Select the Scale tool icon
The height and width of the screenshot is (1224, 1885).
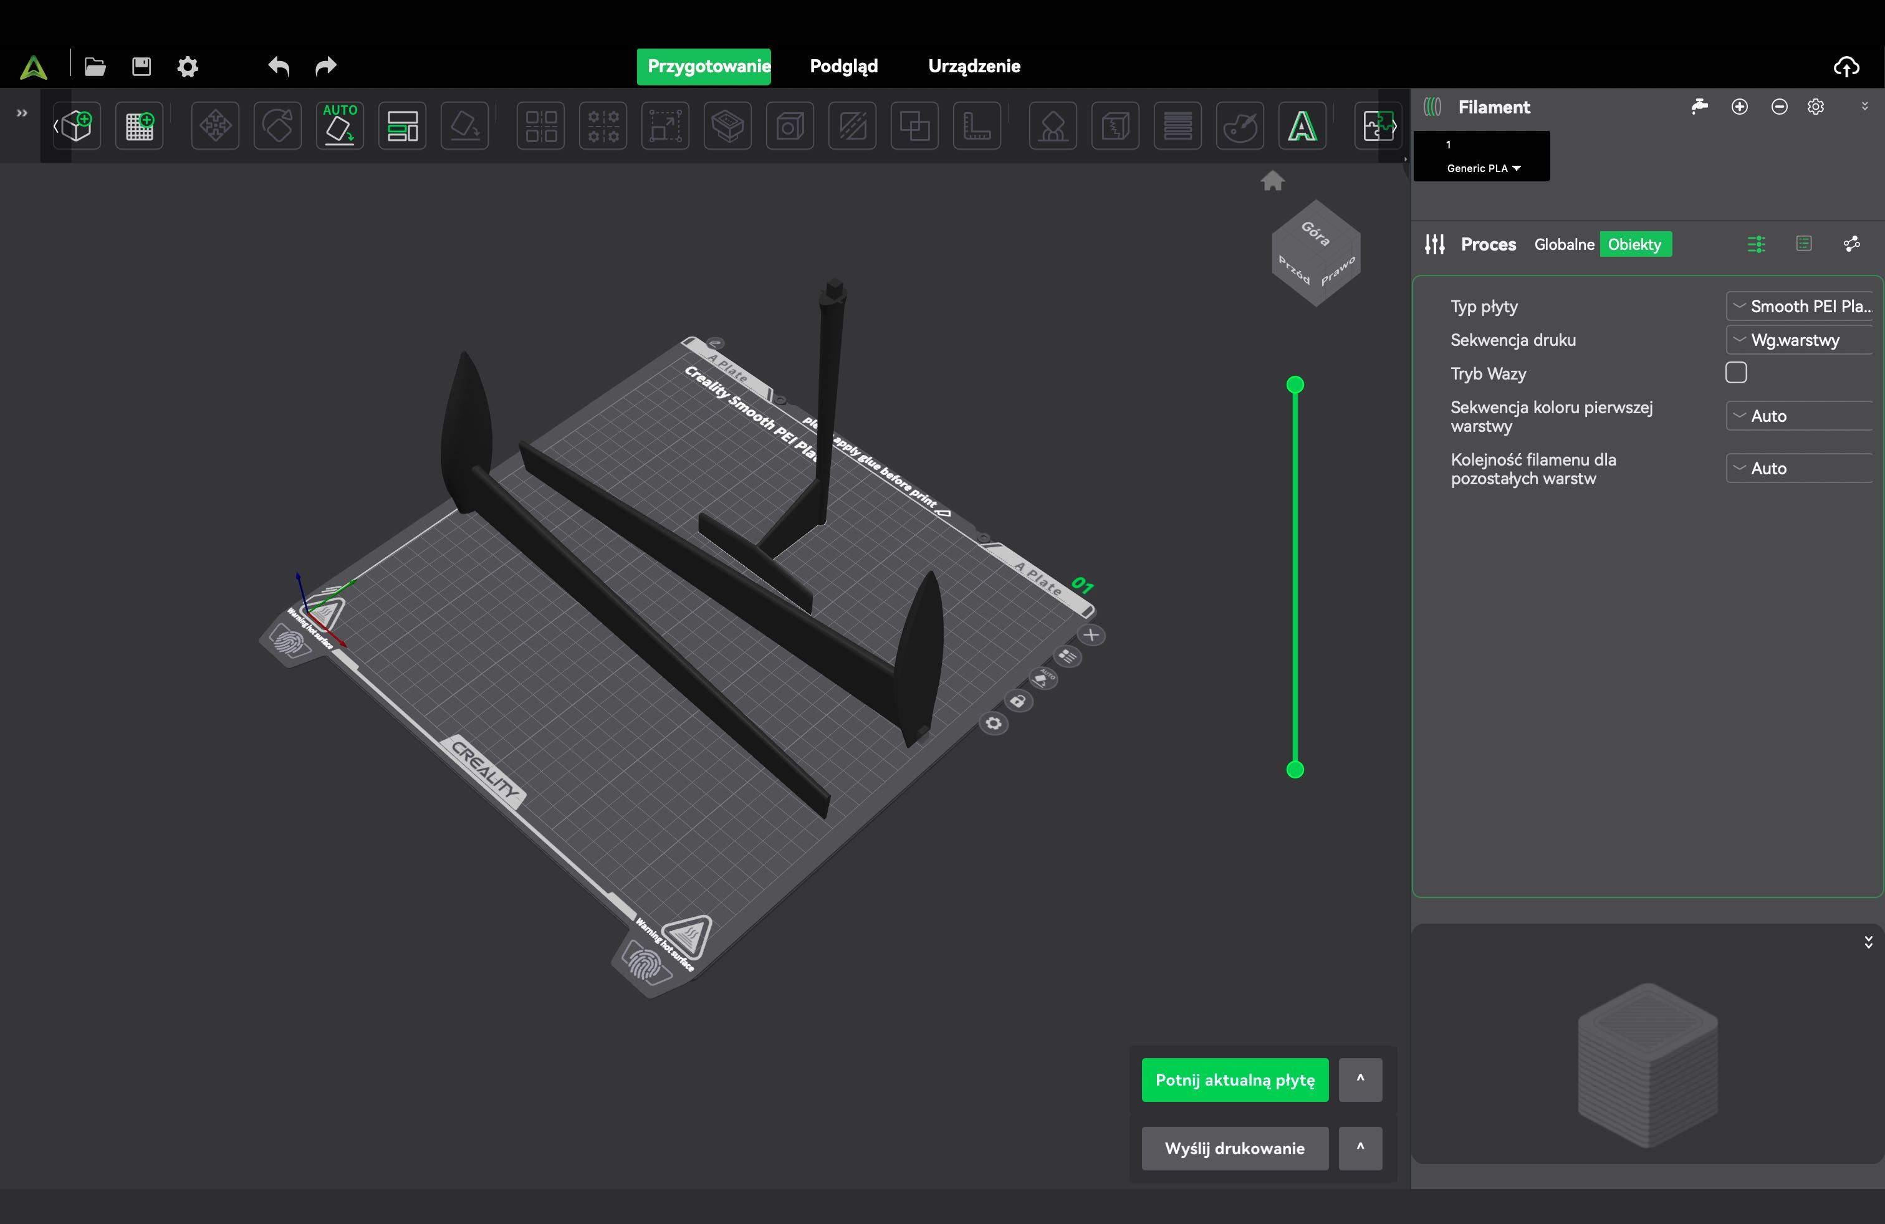(x=665, y=126)
